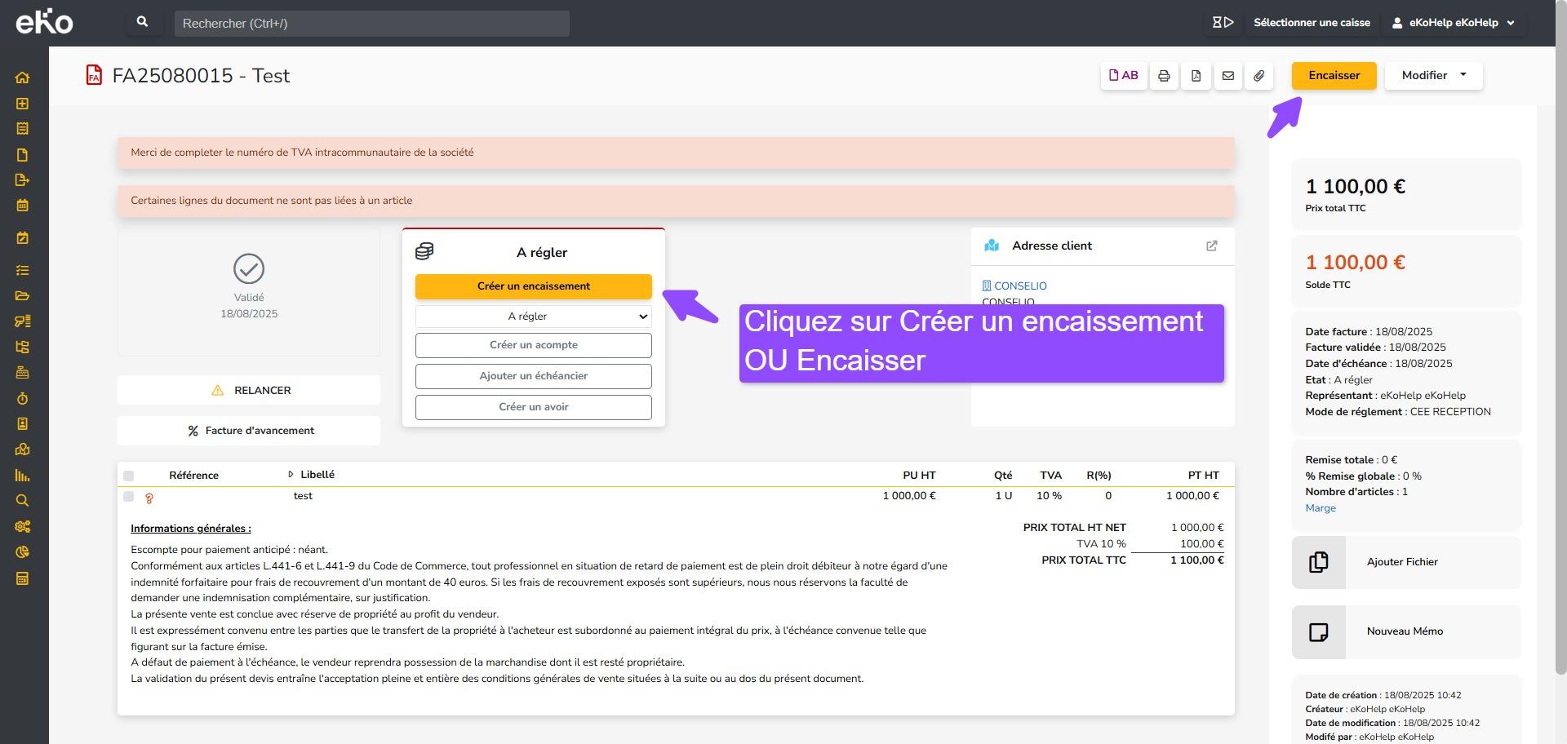
Task: Click Sélectionner une caisse in the top bar
Action: click(x=1312, y=23)
